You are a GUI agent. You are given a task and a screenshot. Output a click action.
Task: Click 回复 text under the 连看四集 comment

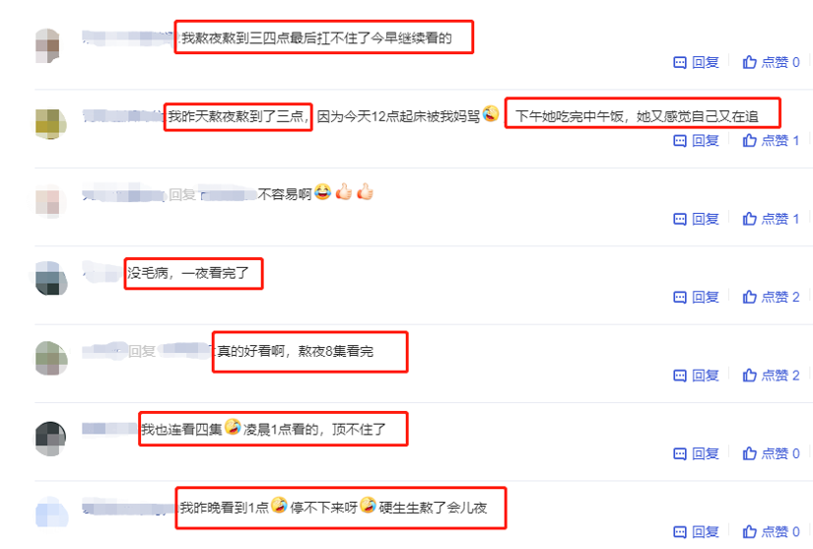(x=706, y=454)
